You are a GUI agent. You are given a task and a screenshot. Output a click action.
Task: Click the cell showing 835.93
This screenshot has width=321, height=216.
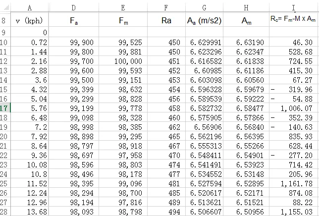294,136
